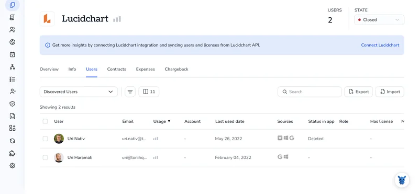Click the Deleted status cell
The image size is (419, 194).
tap(316, 139)
